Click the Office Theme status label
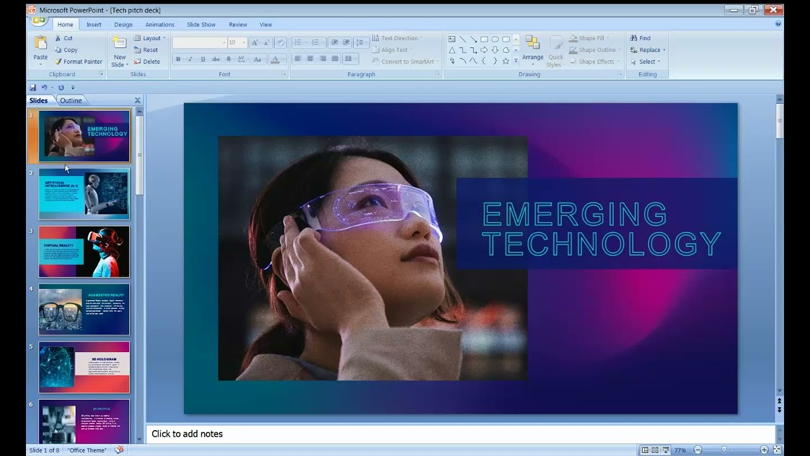This screenshot has width=810, height=456. pos(87,450)
